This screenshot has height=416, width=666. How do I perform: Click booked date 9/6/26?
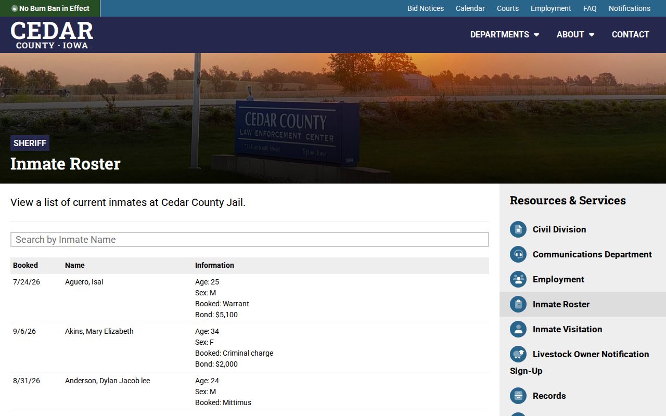24,331
